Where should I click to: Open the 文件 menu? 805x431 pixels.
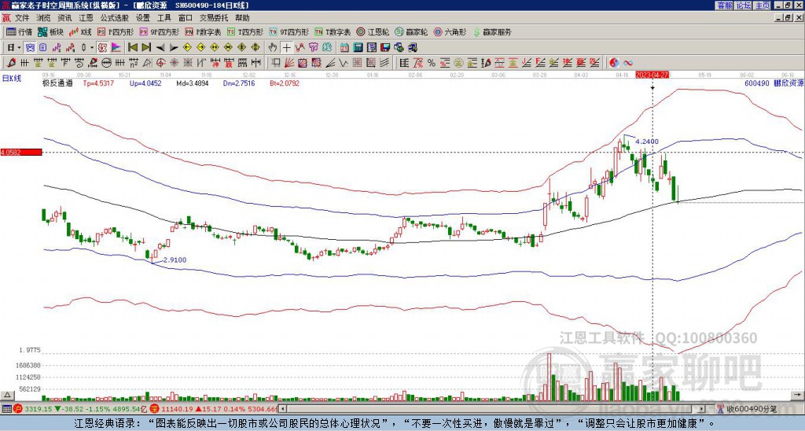coord(22,18)
